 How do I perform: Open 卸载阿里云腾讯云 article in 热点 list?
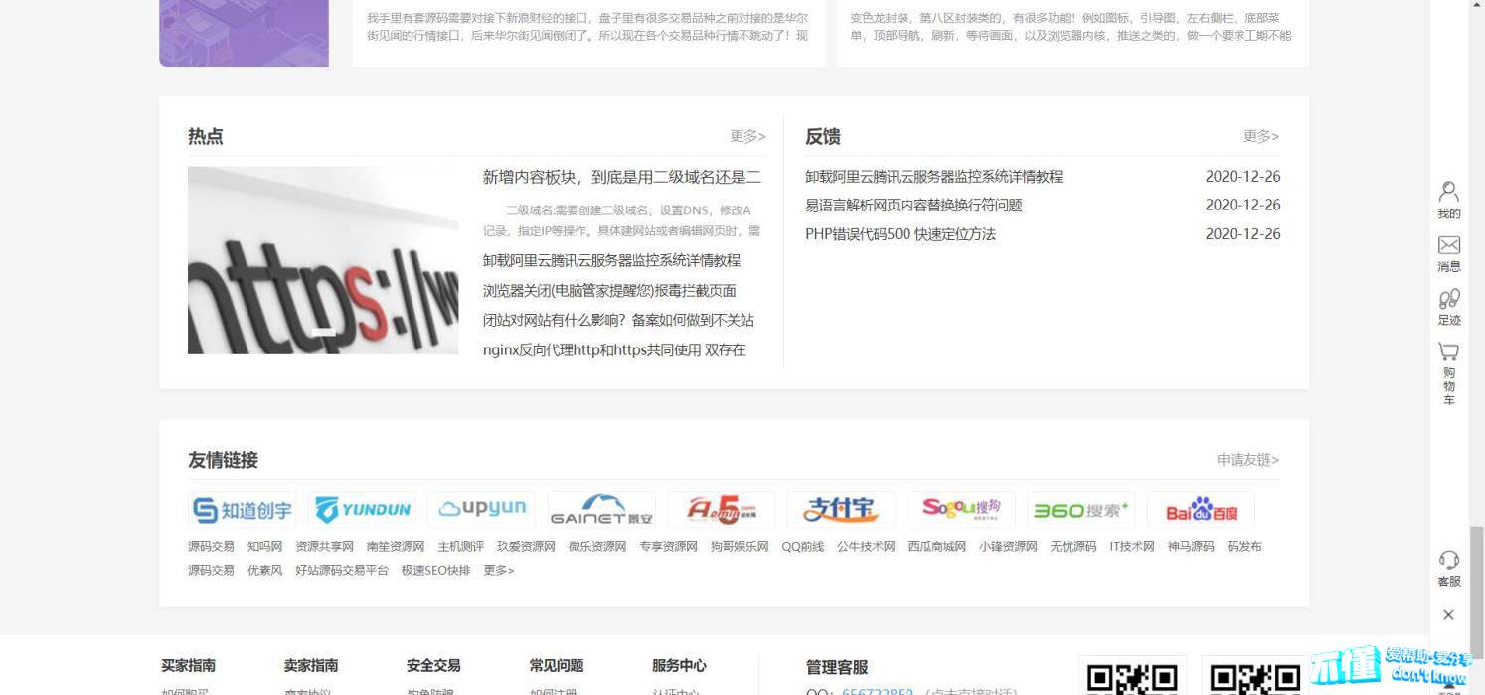[611, 260]
